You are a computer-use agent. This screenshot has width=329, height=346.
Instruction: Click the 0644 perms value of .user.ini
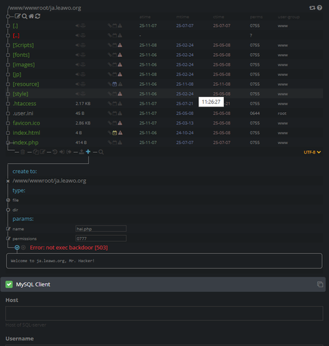click(x=255, y=113)
